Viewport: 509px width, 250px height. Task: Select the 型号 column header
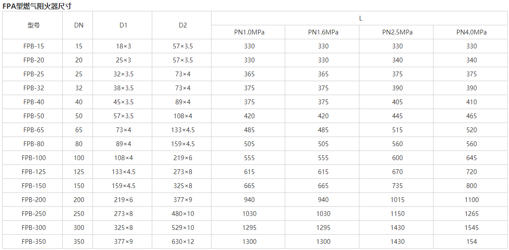click(x=34, y=25)
